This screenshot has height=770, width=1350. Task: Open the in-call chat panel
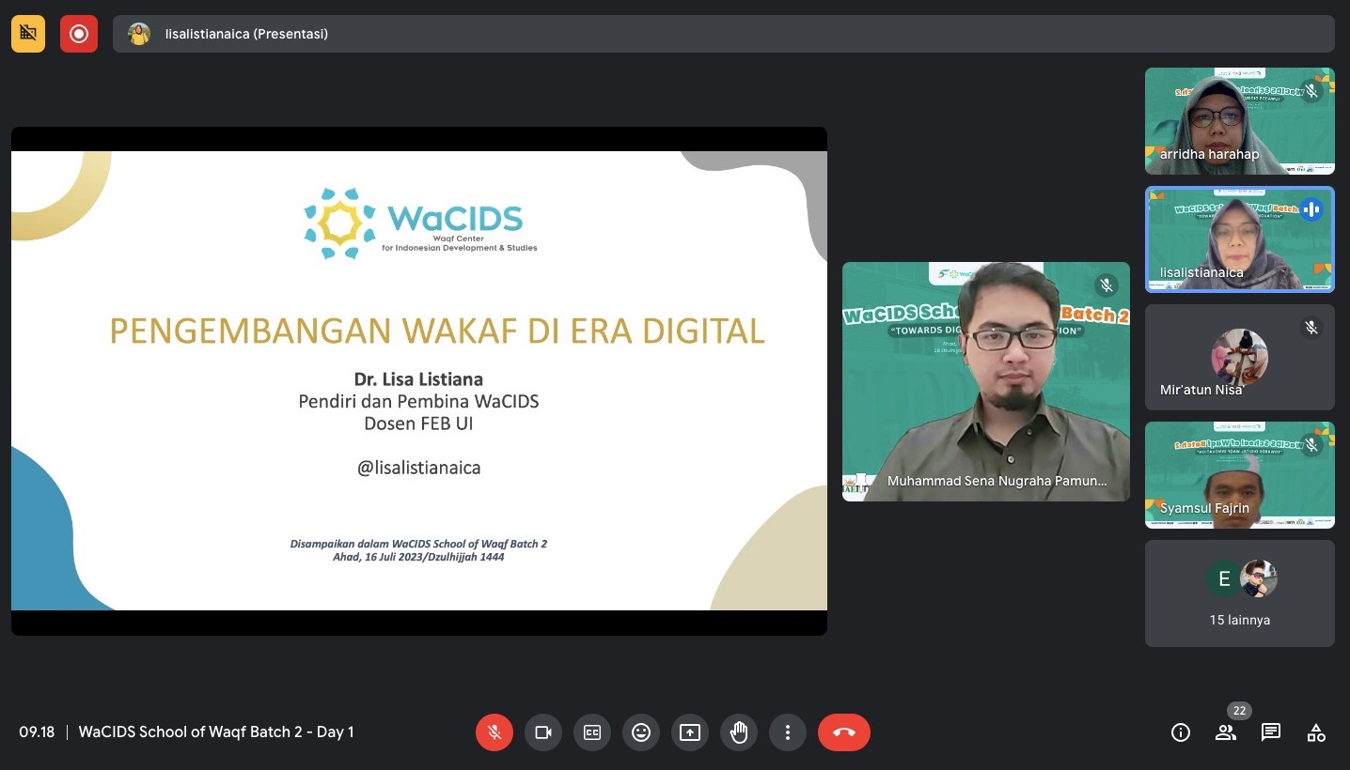coord(1271,732)
